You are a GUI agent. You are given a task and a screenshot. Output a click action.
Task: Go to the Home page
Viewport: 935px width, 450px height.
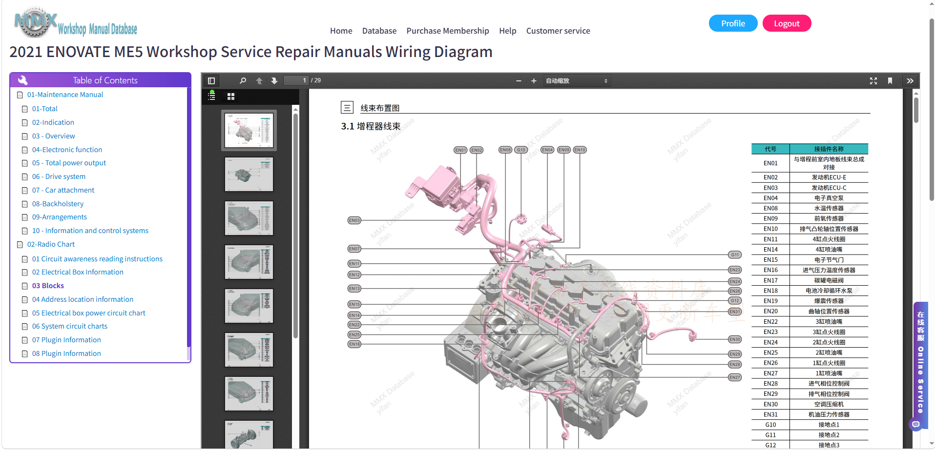[x=341, y=31]
